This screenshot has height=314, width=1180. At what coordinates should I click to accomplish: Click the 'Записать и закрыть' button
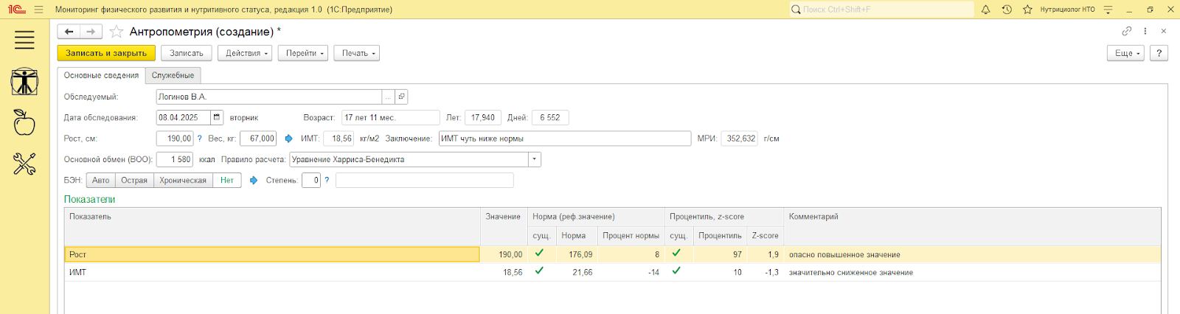(x=106, y=53)
